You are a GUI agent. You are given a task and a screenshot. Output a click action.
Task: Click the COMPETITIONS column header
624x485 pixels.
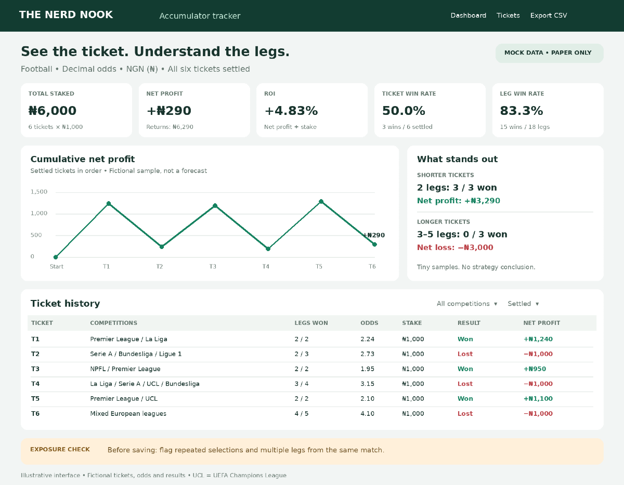click(114, 323)
